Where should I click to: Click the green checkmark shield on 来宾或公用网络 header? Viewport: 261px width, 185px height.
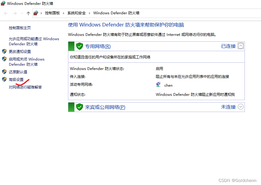coord(79,107)
